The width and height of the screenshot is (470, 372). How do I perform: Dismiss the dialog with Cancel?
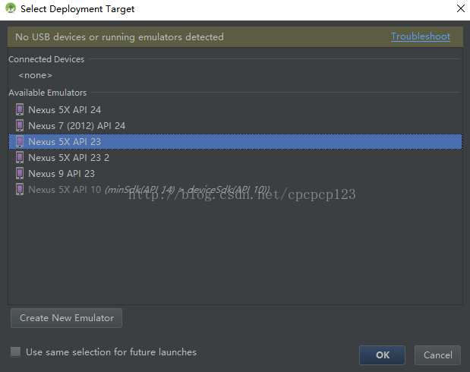point(437,355)
